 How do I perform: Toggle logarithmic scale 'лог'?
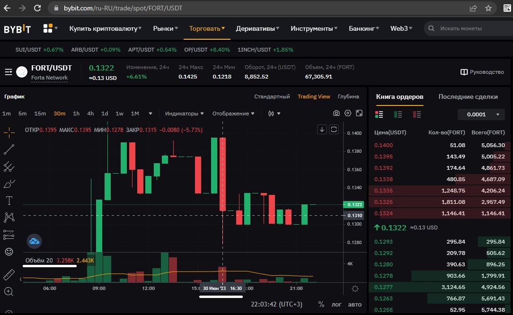336,304
